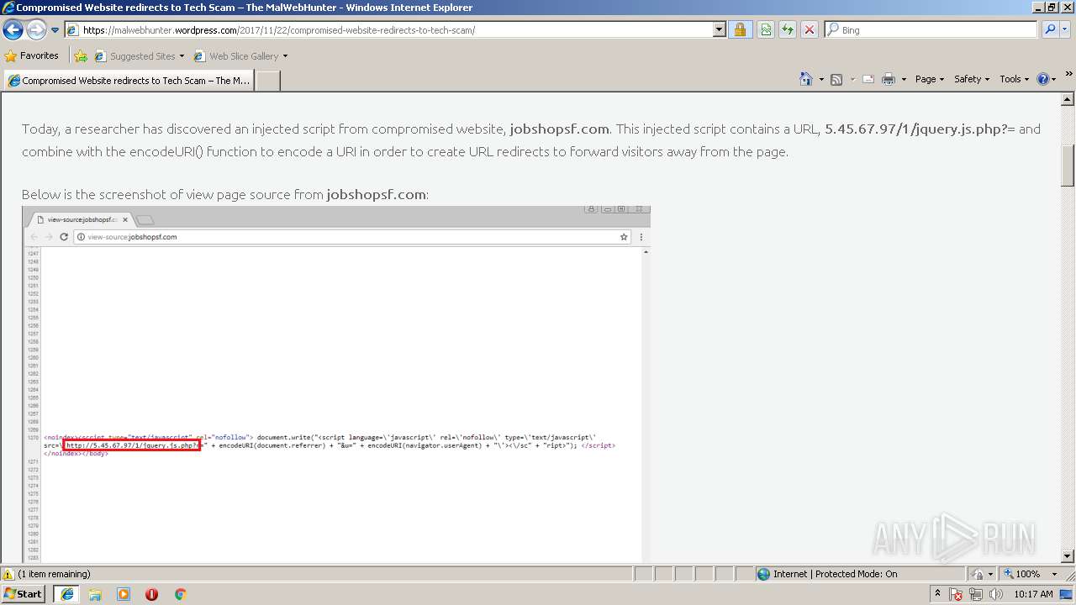Click the volume speaker tray icon
The image size is (1076, 605).
(995, 594)
